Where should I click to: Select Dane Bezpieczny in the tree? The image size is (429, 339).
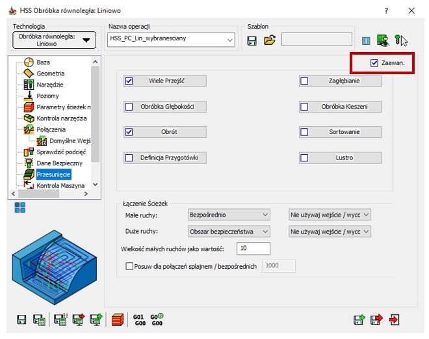60,163
